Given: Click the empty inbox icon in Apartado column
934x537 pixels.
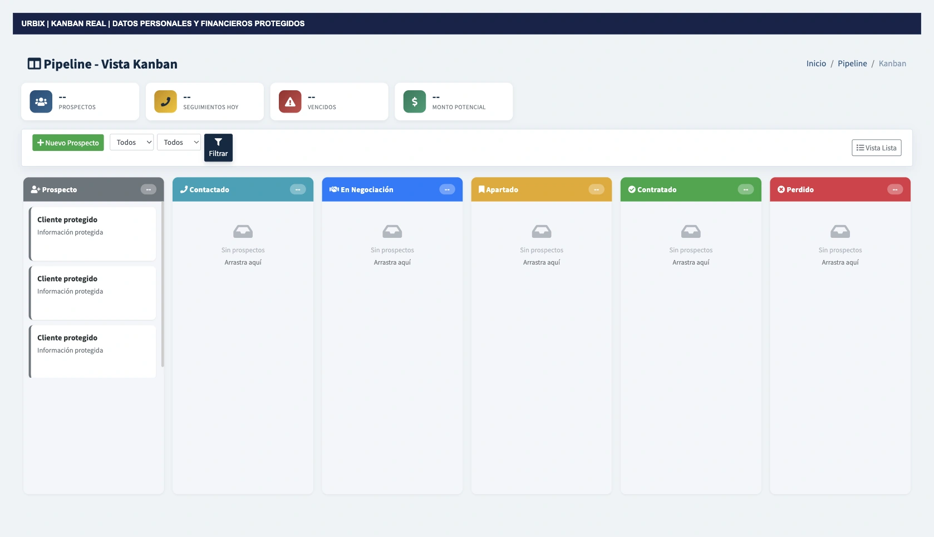Looking at the screenshot, I should (x=542, y=231).
